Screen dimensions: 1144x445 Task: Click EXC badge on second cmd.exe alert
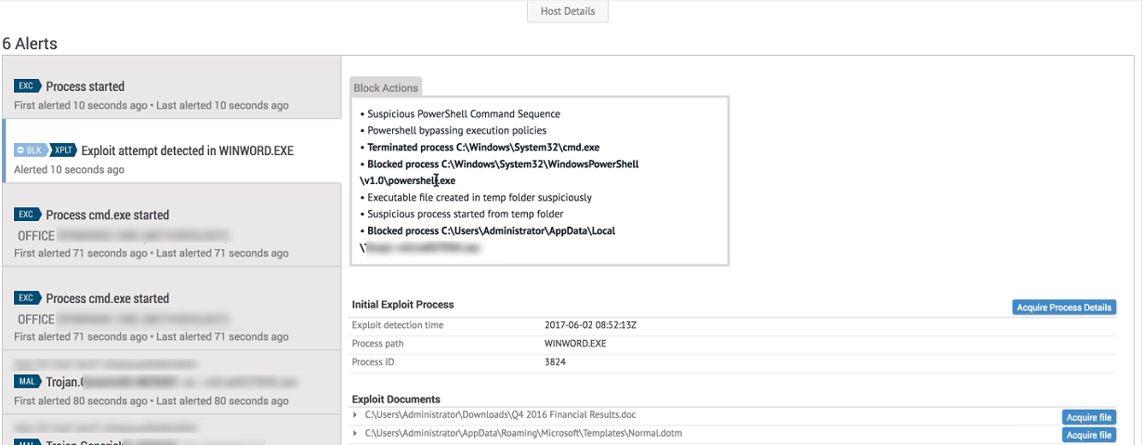pos(27,298)
